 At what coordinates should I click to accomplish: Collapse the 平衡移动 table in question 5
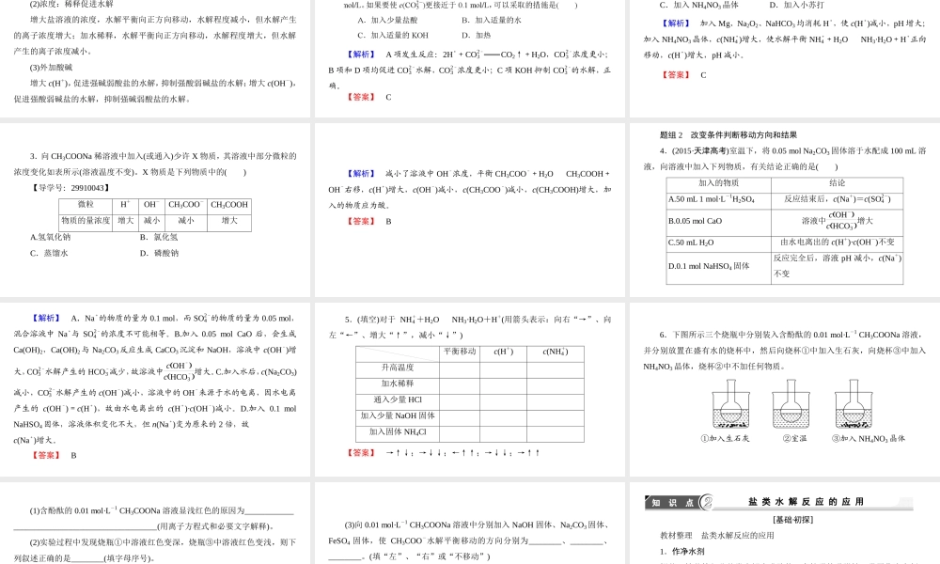pyautogui.click(x=458, y=351)
